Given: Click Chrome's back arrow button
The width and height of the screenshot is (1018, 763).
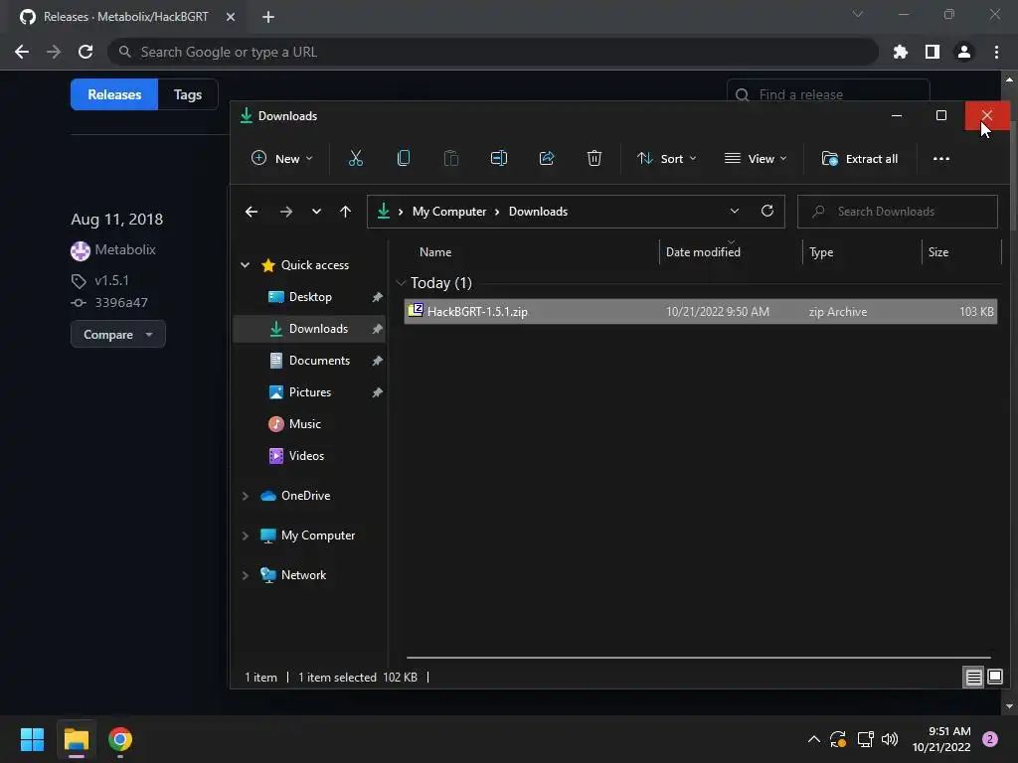Looking at the screenshot, I should click(22, 52).
